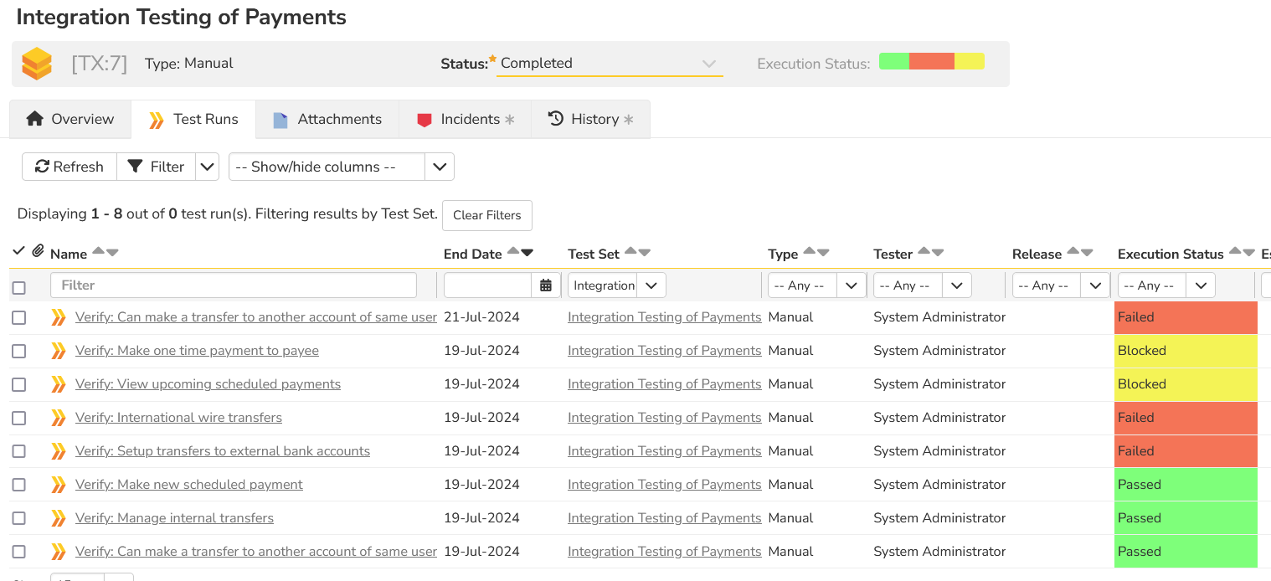1271x581 pixels.
Task: Click test run icon for International wire transfers
Action: click(x=58, y=418)
